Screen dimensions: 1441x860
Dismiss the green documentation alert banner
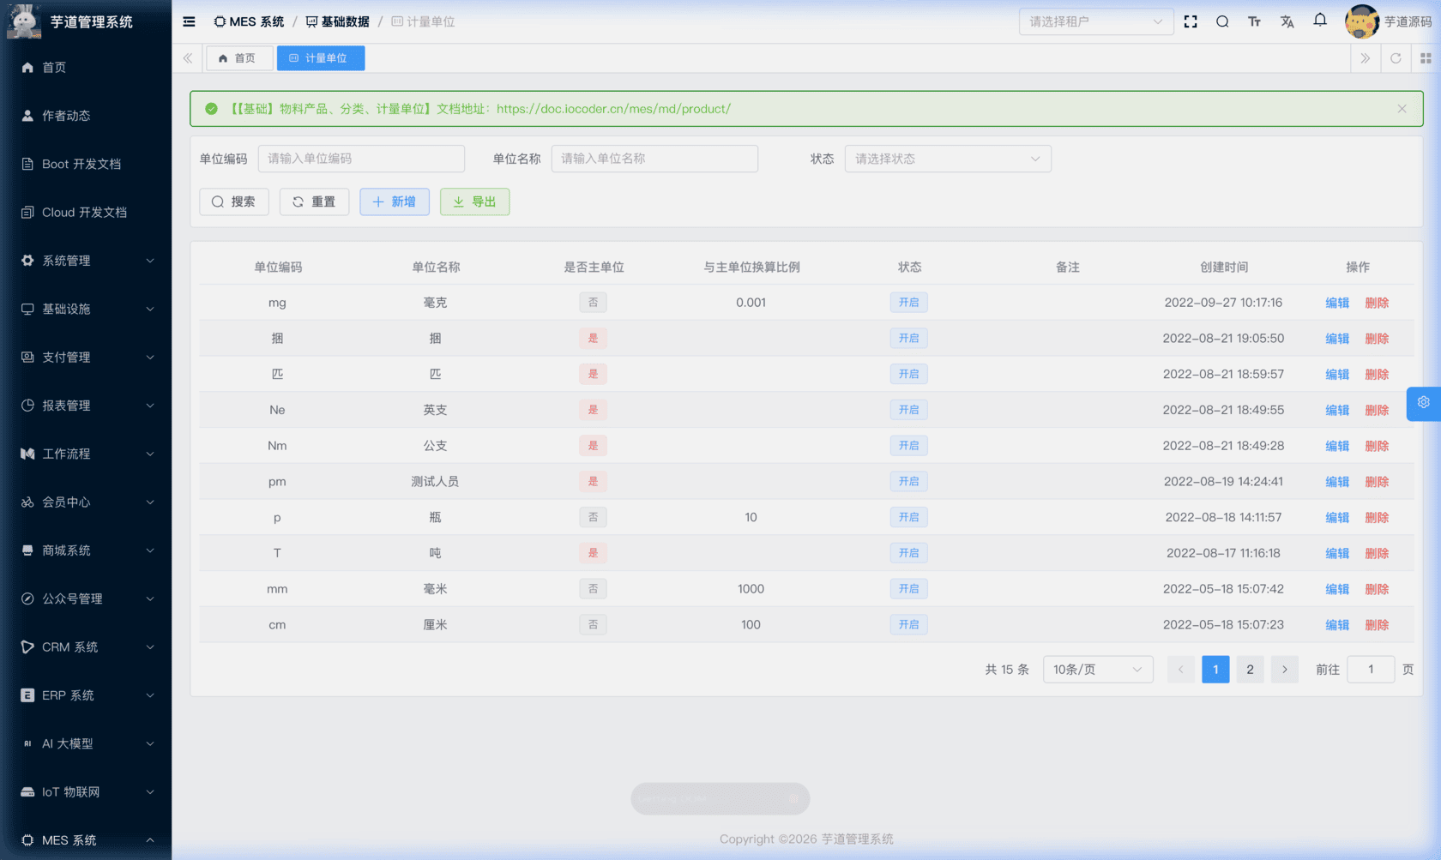pyautogui.click(x=1402, y=109)
